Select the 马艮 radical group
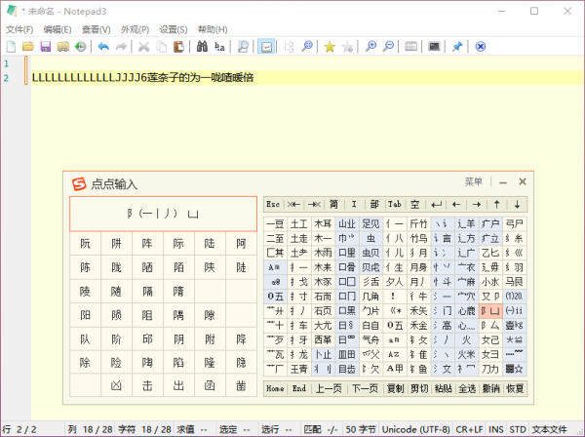 point(514,282)
